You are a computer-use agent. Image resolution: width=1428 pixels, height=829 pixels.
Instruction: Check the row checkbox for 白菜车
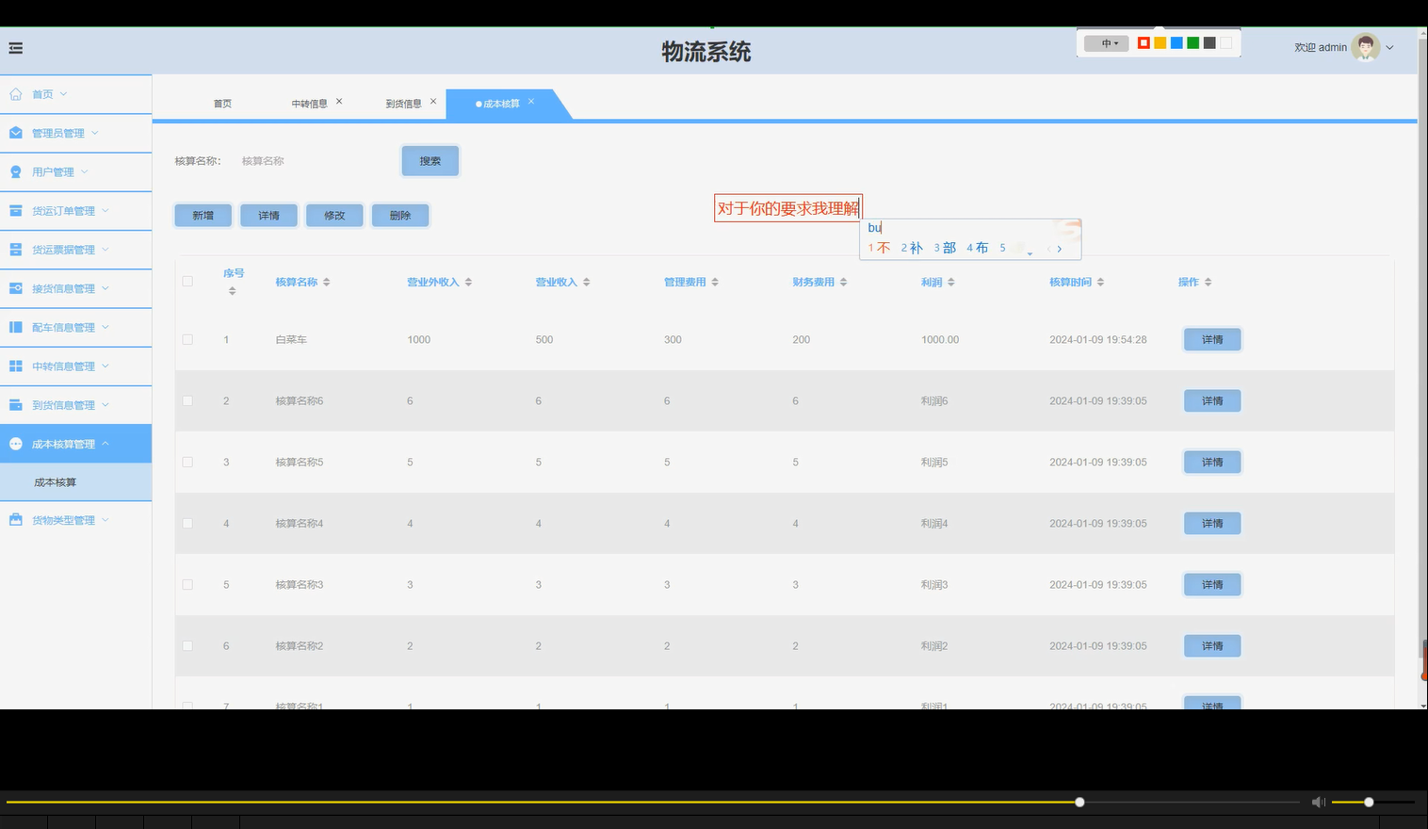tap(187, 339)
